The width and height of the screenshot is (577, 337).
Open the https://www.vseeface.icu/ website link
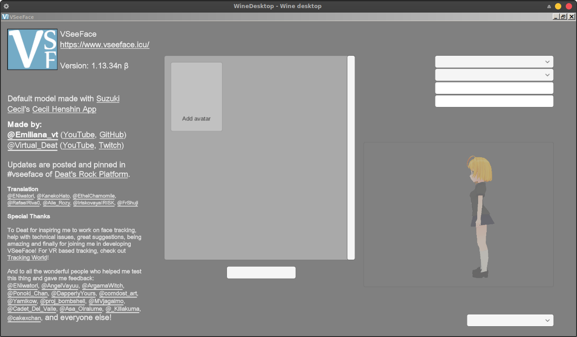click(105, 45)
